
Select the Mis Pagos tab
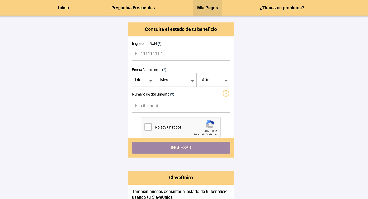click(207, 8)
